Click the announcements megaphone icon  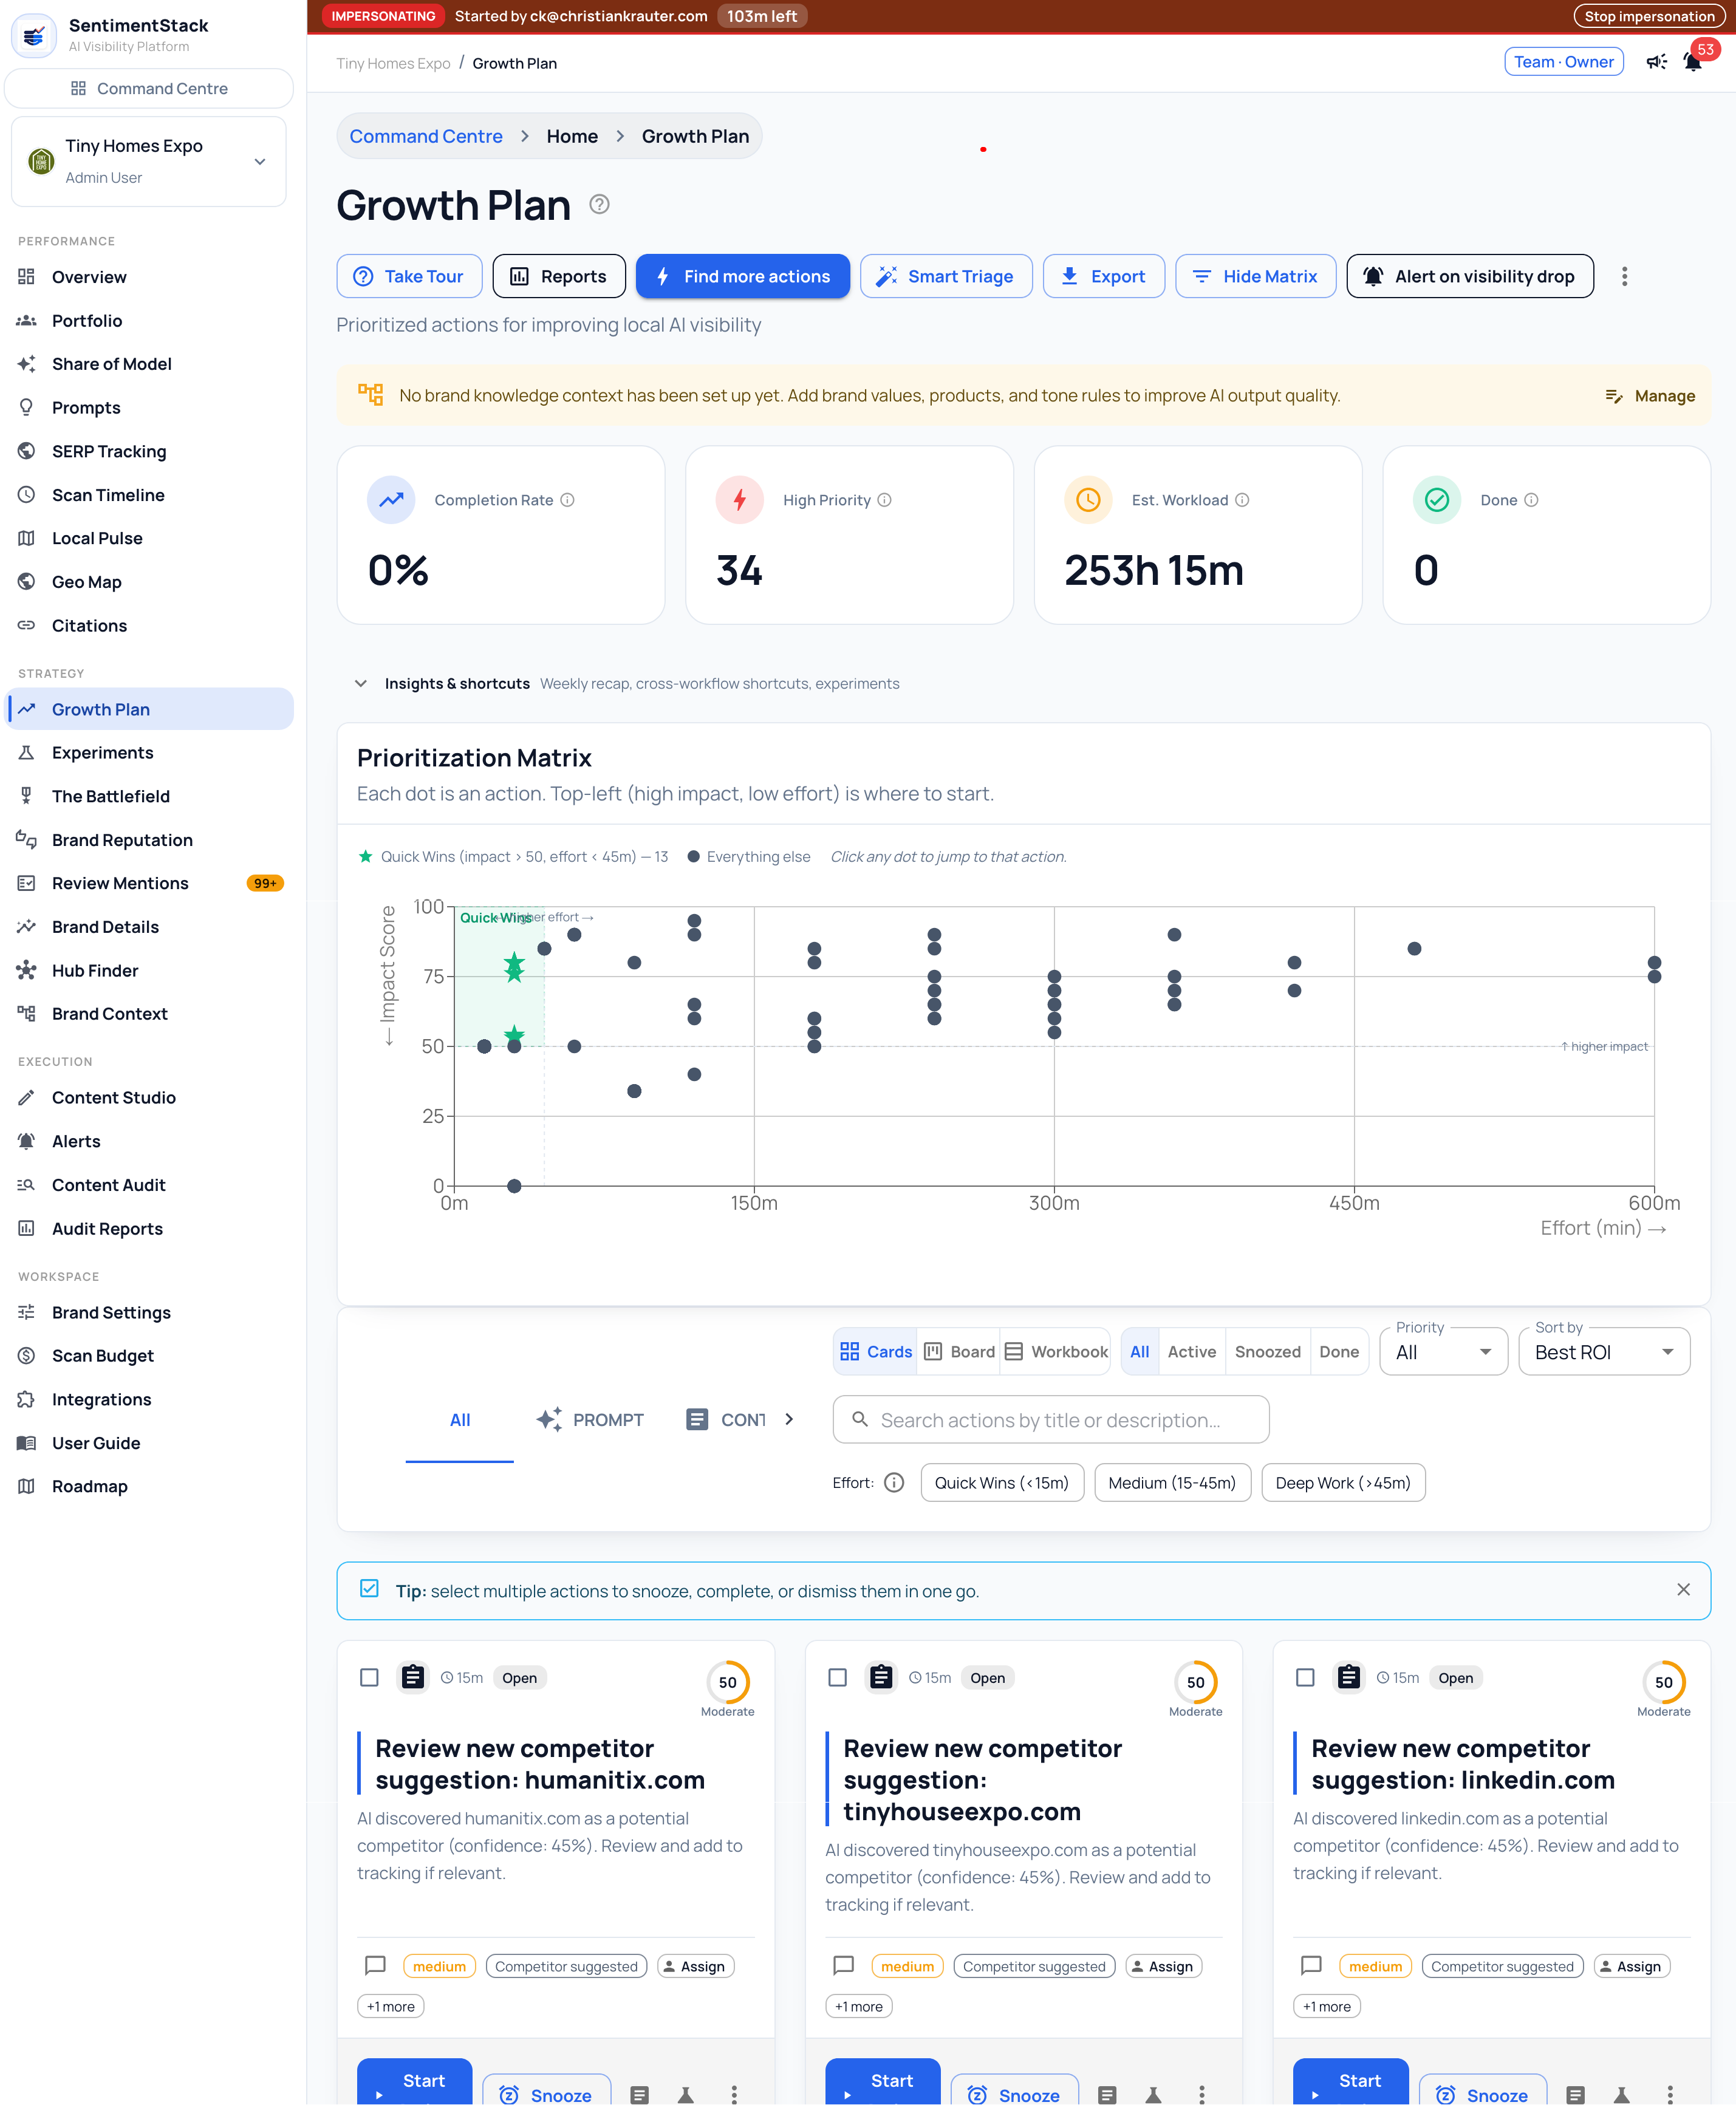coord(1656,62)
